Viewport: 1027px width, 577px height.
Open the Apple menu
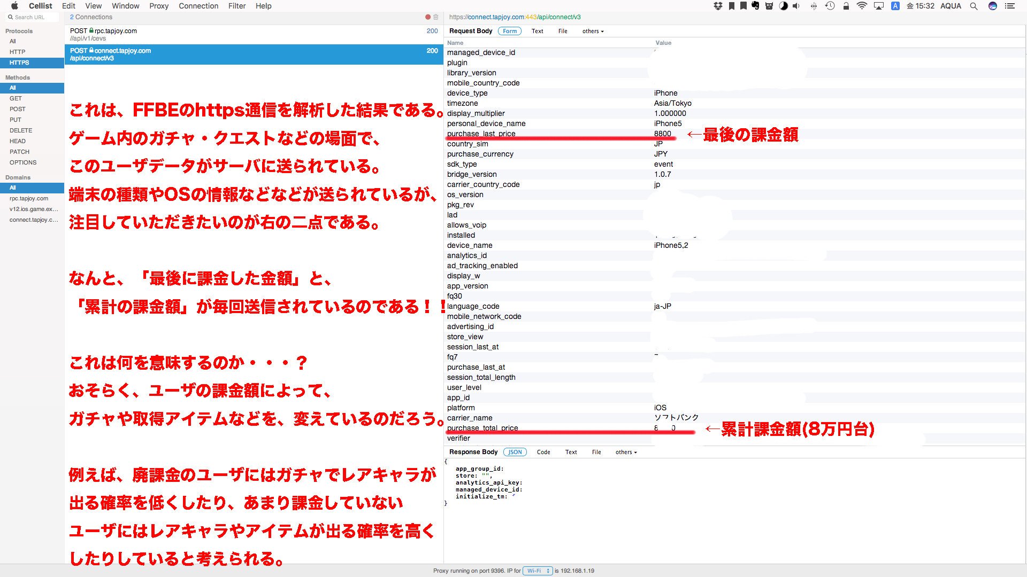15,6
